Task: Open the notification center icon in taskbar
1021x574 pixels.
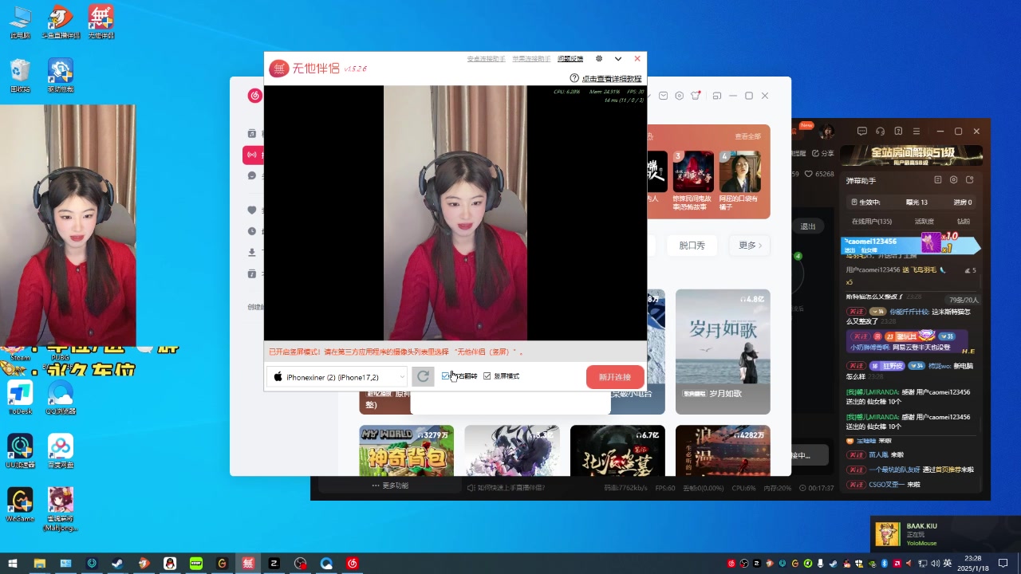Action: click(1003, 564)
